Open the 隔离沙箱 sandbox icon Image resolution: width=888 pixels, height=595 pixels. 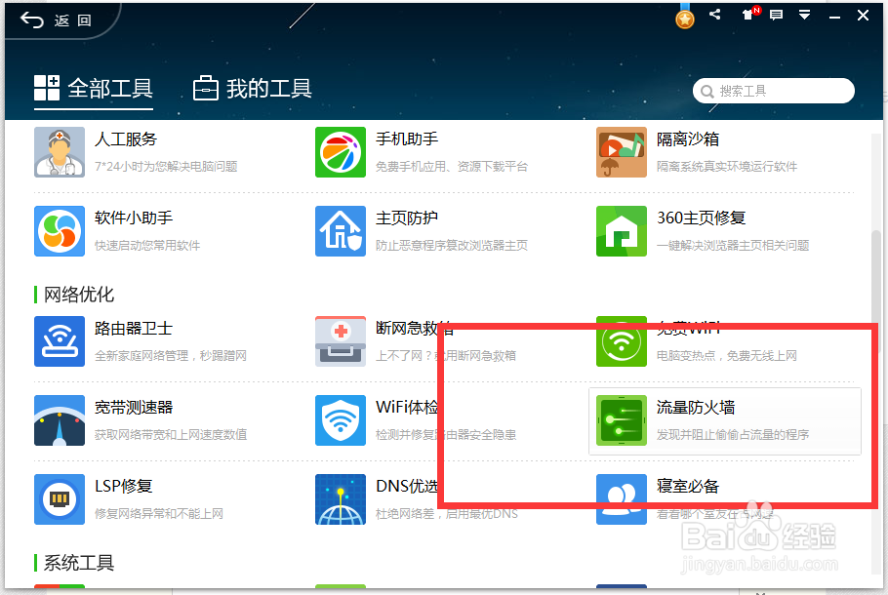click(622, 152)
